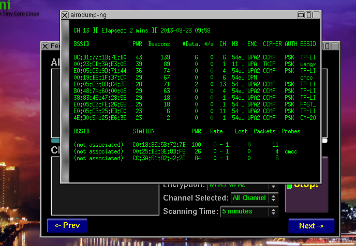Image resolution: width=356 pixels, height=246 pixels.
Task: Click the terminal's left-side gray scrollbar
Action: (65, 101)
